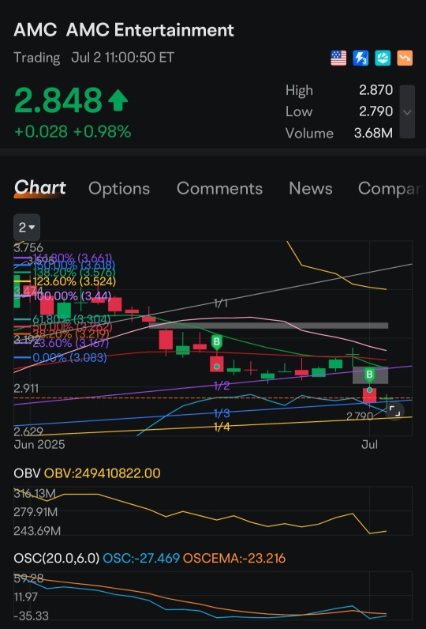Tap the Jul date axis label
This screenshot has width=426, height=629.
coord(369,444)
